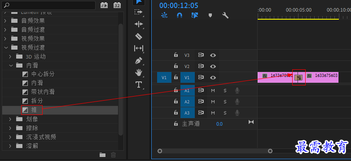Image resolution: width=351 pixels, height=161 pixels.
Task: Hide track V3 output with eye icon
Action: (x=213, y=55)
